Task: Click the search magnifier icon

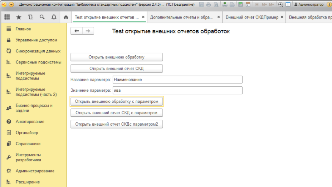Action: 42,17
